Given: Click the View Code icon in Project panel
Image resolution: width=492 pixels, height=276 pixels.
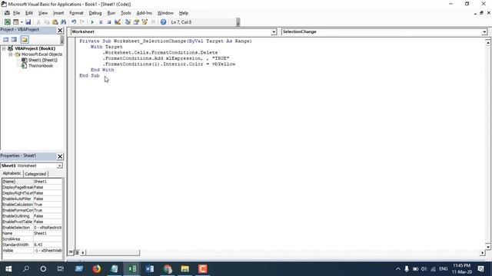Looking at the screenshot, I should [6, 39].
